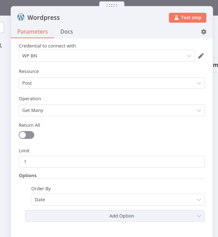Image resolution: width=218 pixels, height=237 pixels.
Task: Open node settings gear icon
Action: pos(204,32)
